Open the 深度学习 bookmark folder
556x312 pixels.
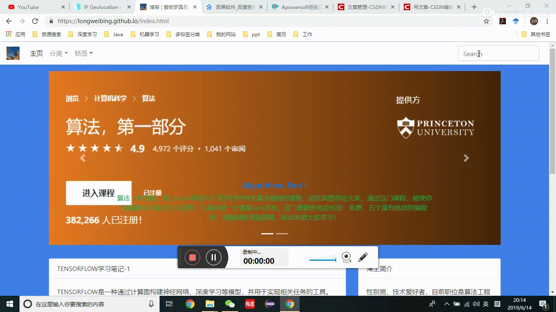[83, 35]
